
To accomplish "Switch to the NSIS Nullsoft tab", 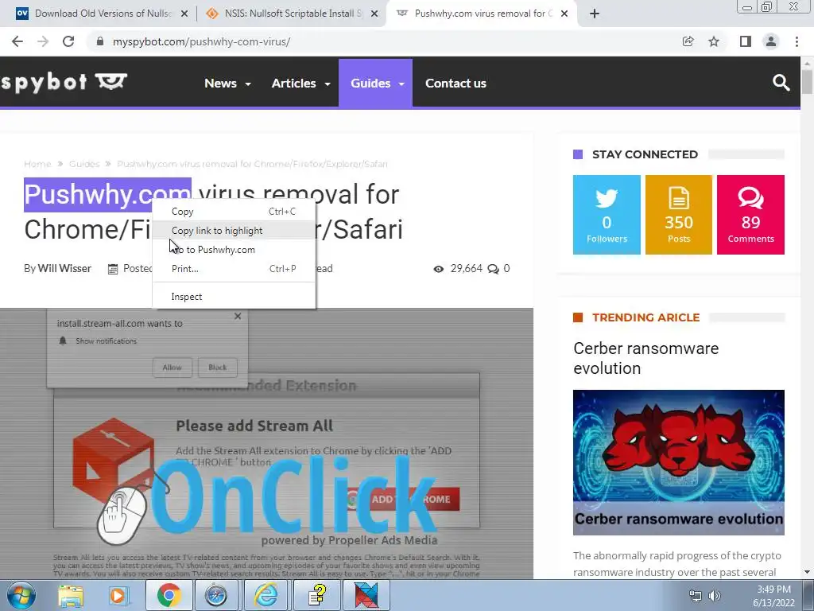I will (291, 14).
